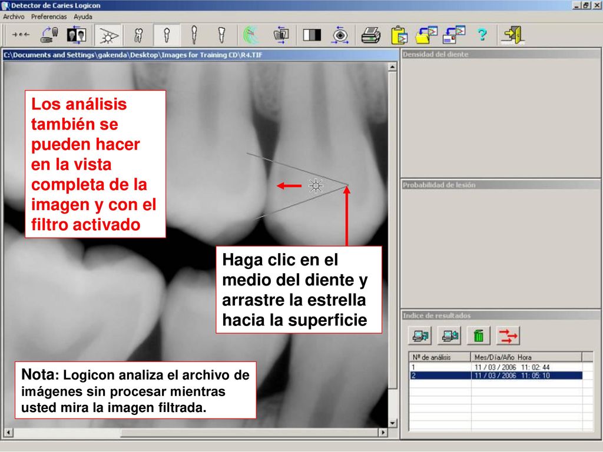This screenshot has height=452, width=603.
Task: Click the first computer-transfer results button
Action: click(419, 336)
